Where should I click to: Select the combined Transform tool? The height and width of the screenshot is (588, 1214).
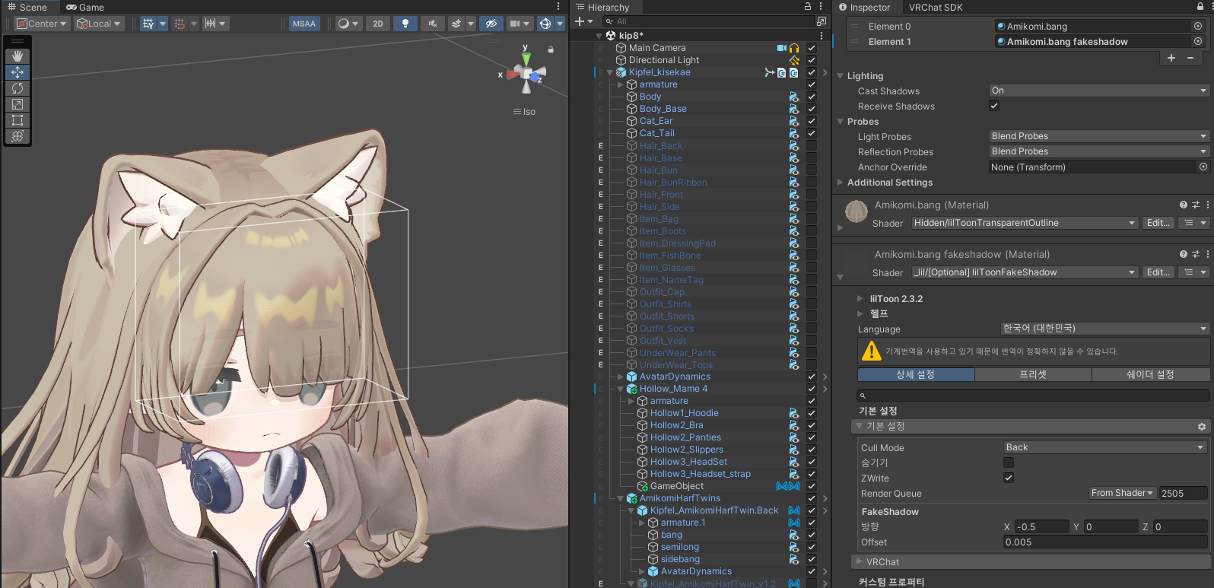(17, 136)
